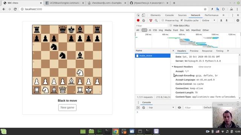This screenshot has height=135, width=241.
Task: Open Linux Mint start menu
Action: pyautogui.click(x=3, y=132)
